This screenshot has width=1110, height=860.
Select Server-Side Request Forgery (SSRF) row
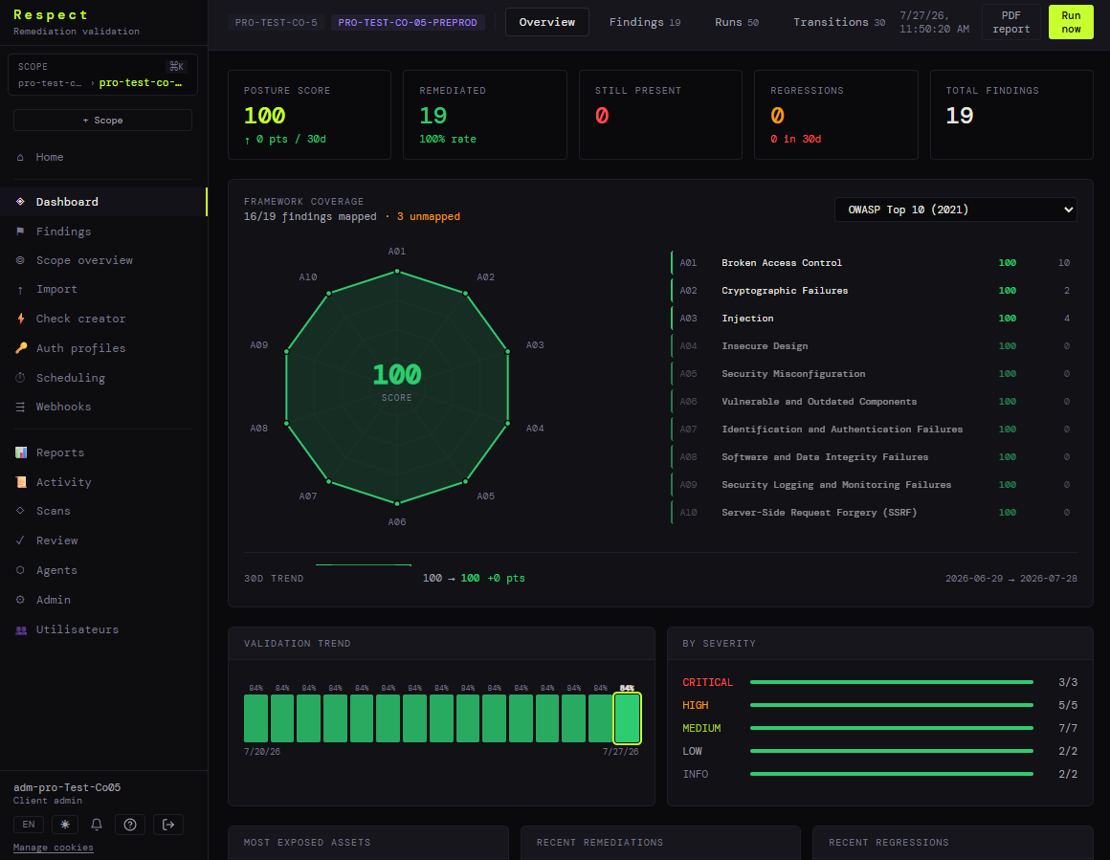pos(874,513)
